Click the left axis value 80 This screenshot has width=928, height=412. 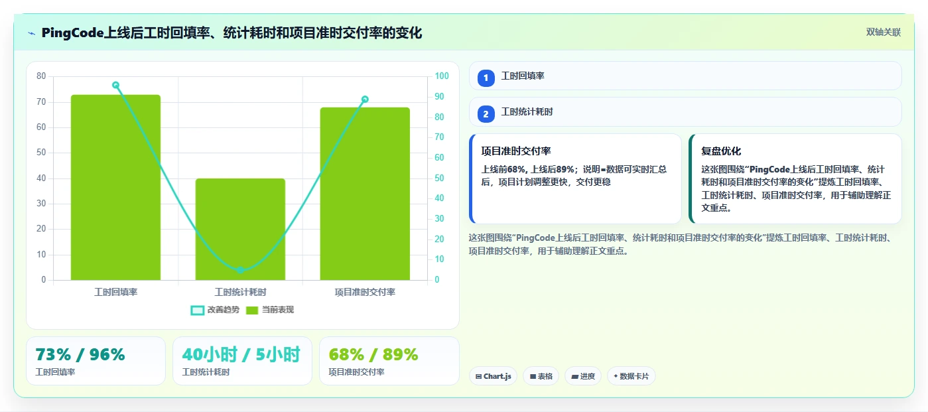(41, 76)
